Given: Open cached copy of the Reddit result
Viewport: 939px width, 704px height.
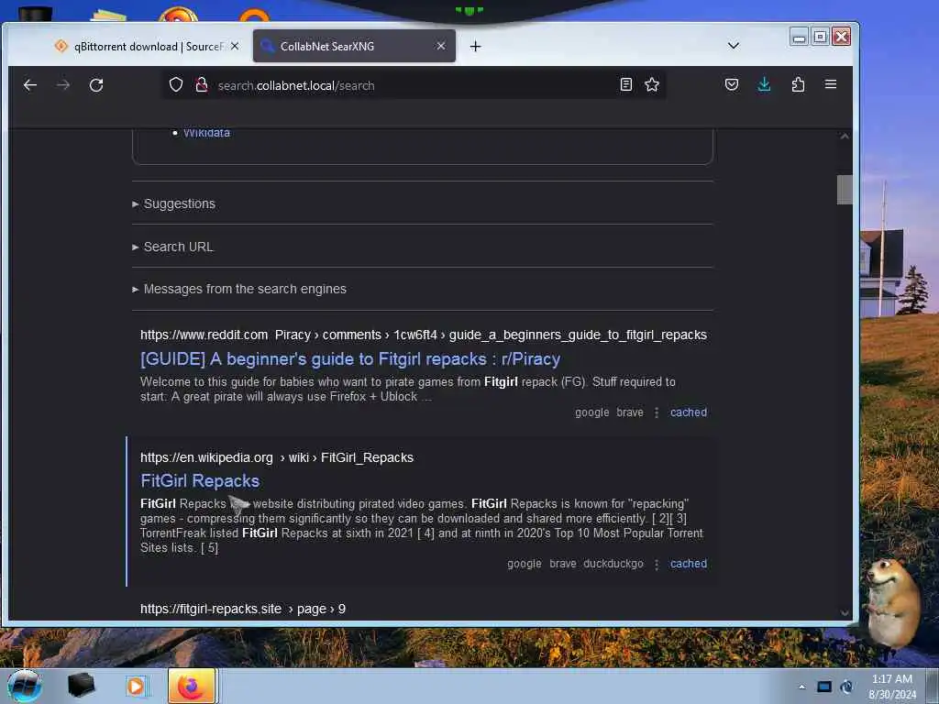Looking at the screenshot, I should pos(689,412).
